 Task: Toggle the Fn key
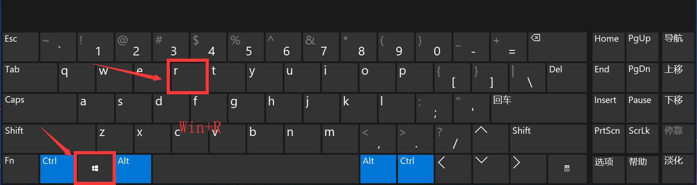pyautogui.click(x=20, y=169)
